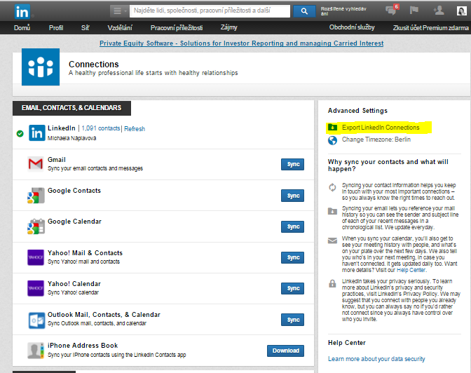Click the Advanced Settings heading

pyautogui.click(x=357, y=111)
